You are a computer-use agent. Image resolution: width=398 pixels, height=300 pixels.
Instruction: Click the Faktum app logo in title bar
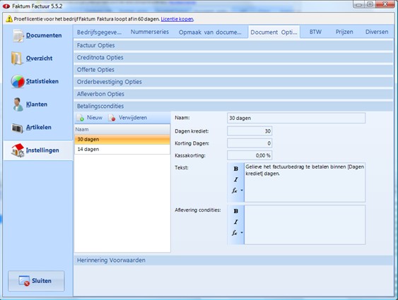pyautogui.click(x=6, y=6)
